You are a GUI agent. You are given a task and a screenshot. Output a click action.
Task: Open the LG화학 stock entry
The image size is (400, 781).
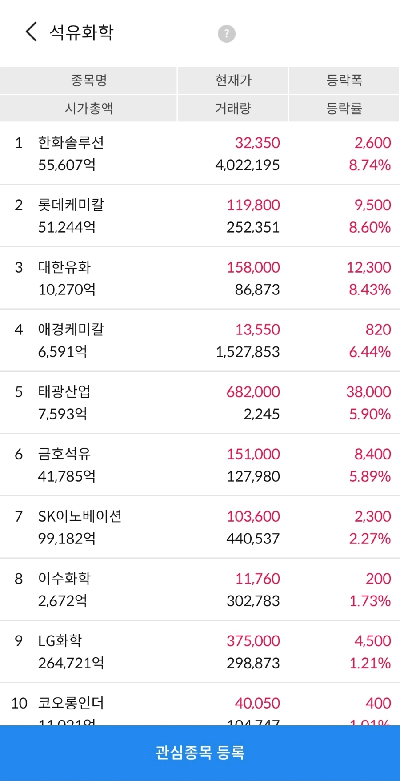coord(200,652)
